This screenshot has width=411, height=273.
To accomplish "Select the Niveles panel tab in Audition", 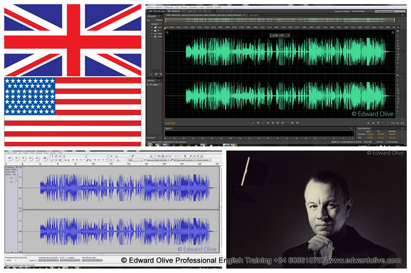I will 168,129.
